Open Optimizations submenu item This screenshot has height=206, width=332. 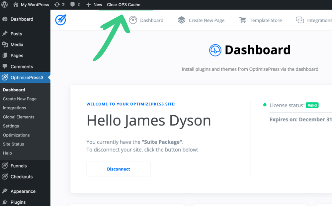pos(16,135)
